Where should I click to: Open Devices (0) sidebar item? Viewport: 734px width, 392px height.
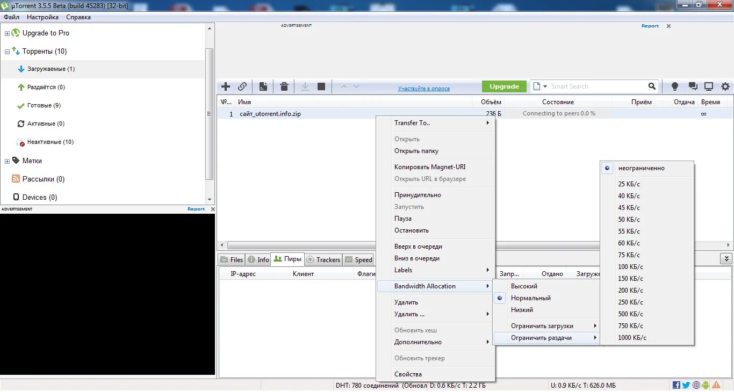[x=39, y=197]
